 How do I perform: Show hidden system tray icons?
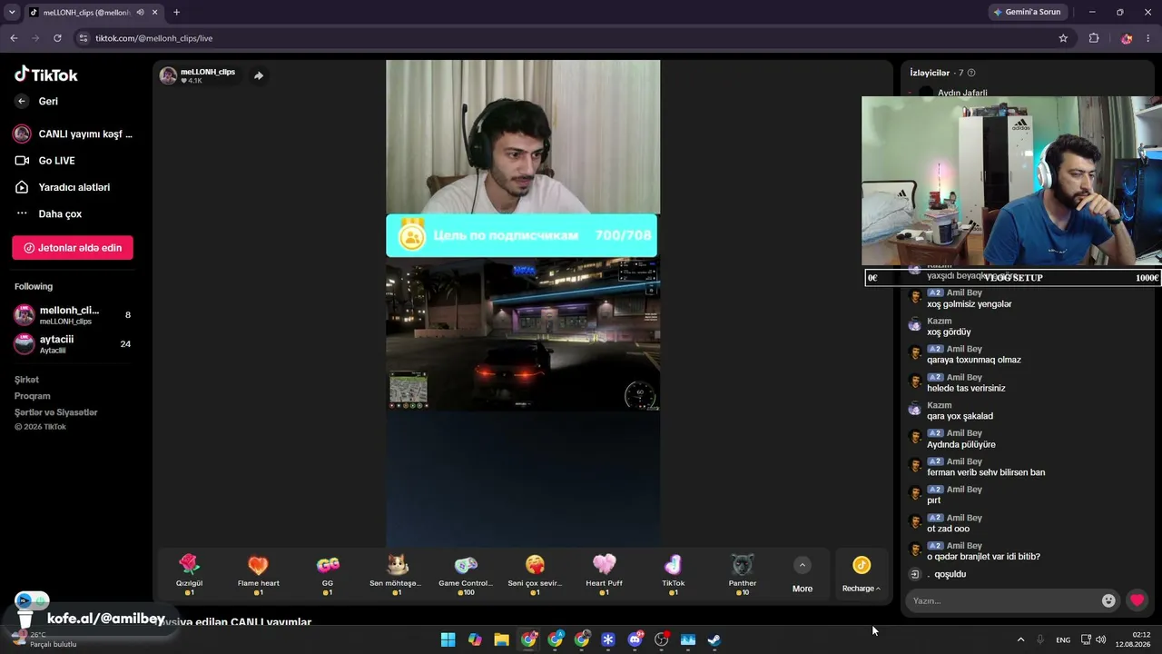[1020, 639]
